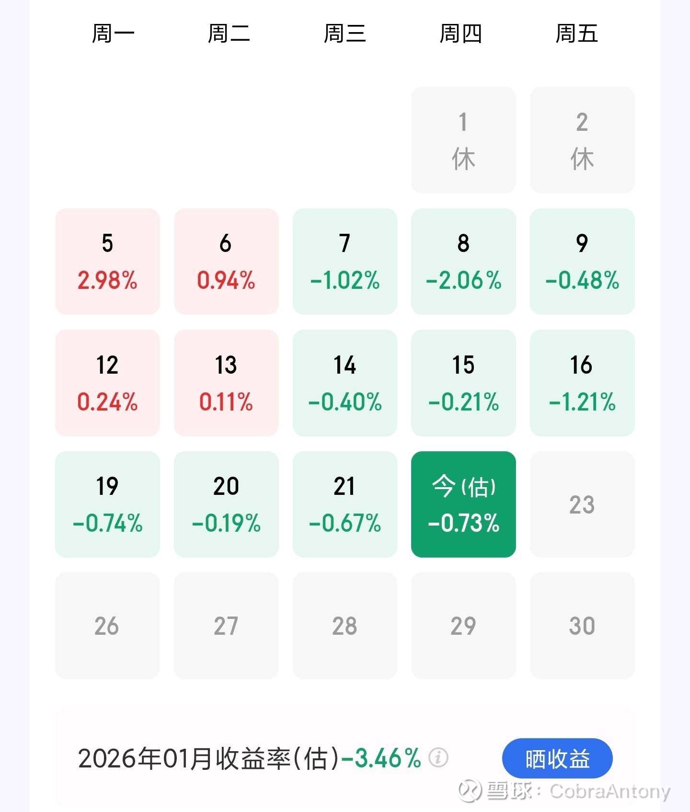
Task: Open January 20 cell showing -0.19%
Action: [226, 504]
